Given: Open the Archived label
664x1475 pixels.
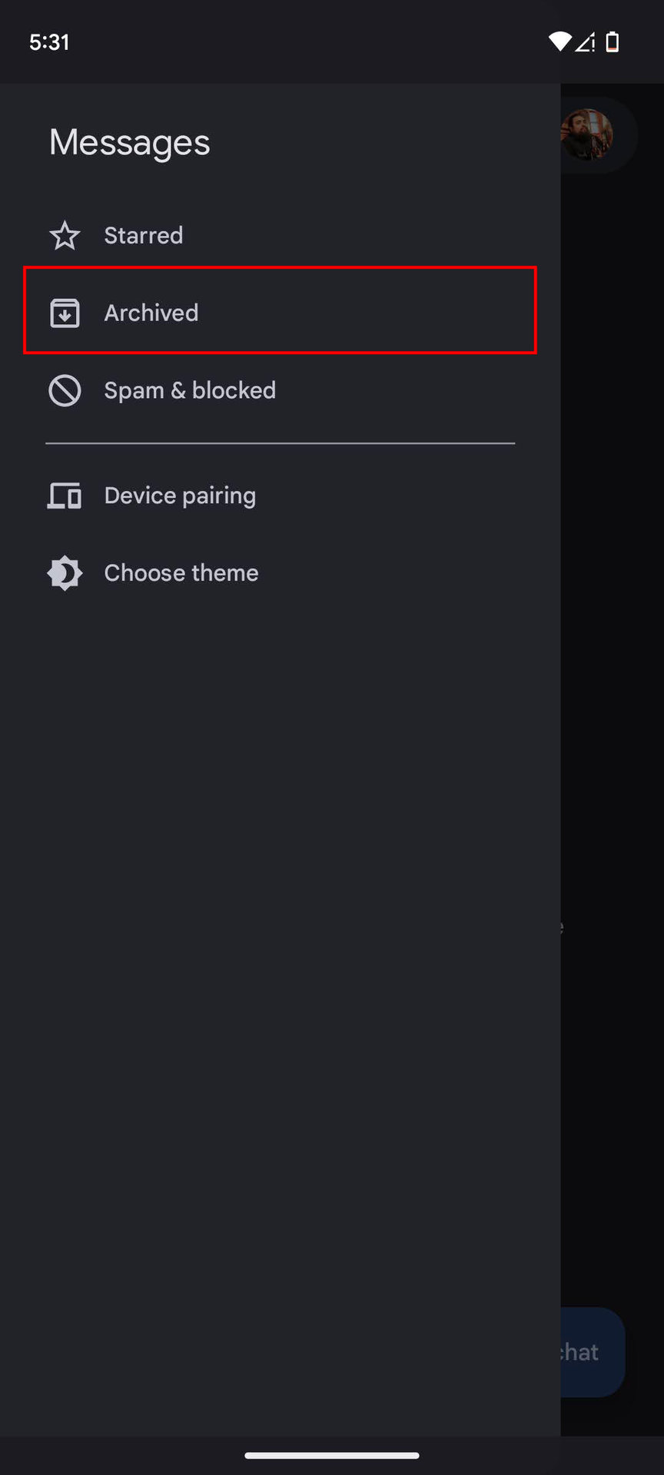Looking at the screenshot, I should (151, 313).
